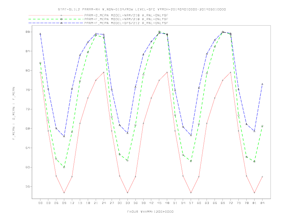The width and height of the screenshot is (286, 221).
Task: Click x-axis tick label 36
Action: [135, 203]
